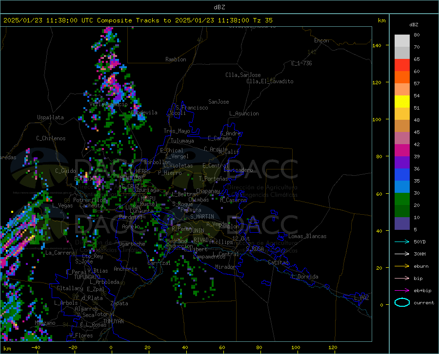Click the 'Manzano' map label
Screen dimensions: 439x354
(x=45, y=323)
